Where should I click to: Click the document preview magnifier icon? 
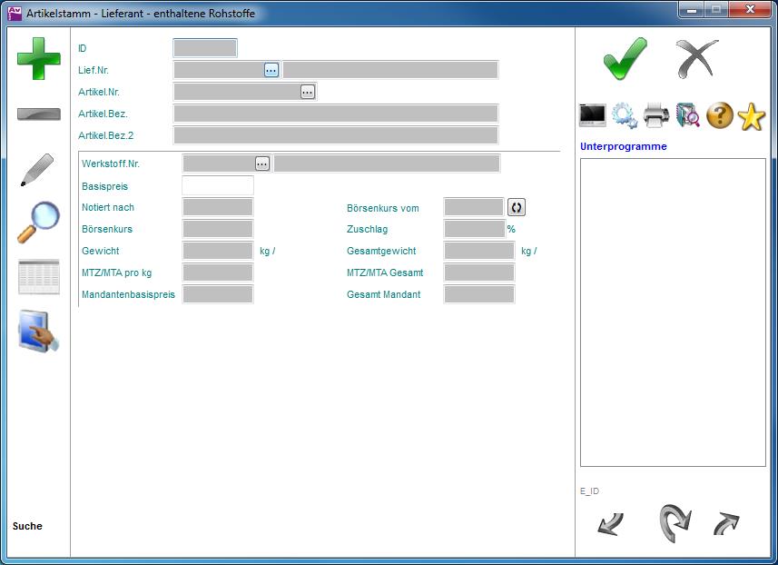688,115
